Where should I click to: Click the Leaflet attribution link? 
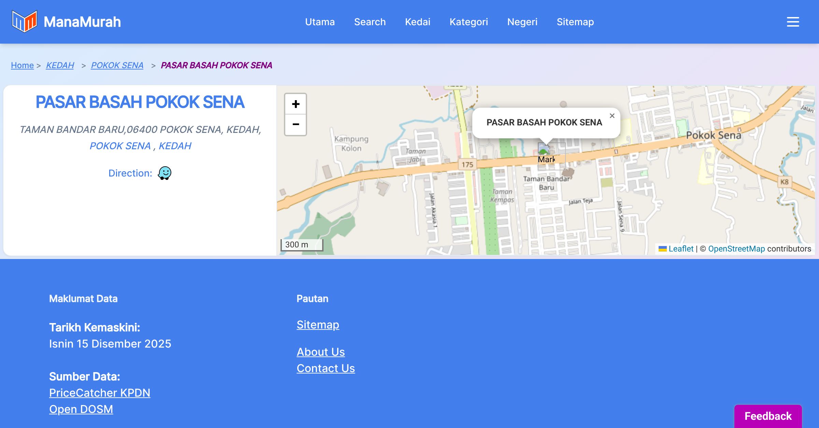pyautogui.click(x=680, y=249)
